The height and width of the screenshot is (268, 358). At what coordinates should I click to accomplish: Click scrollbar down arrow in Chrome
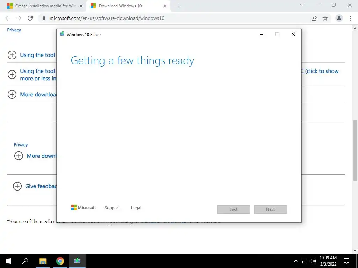355,251
